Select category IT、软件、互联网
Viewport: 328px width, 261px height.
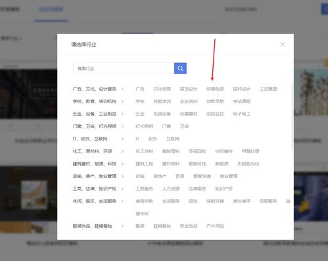90,139
